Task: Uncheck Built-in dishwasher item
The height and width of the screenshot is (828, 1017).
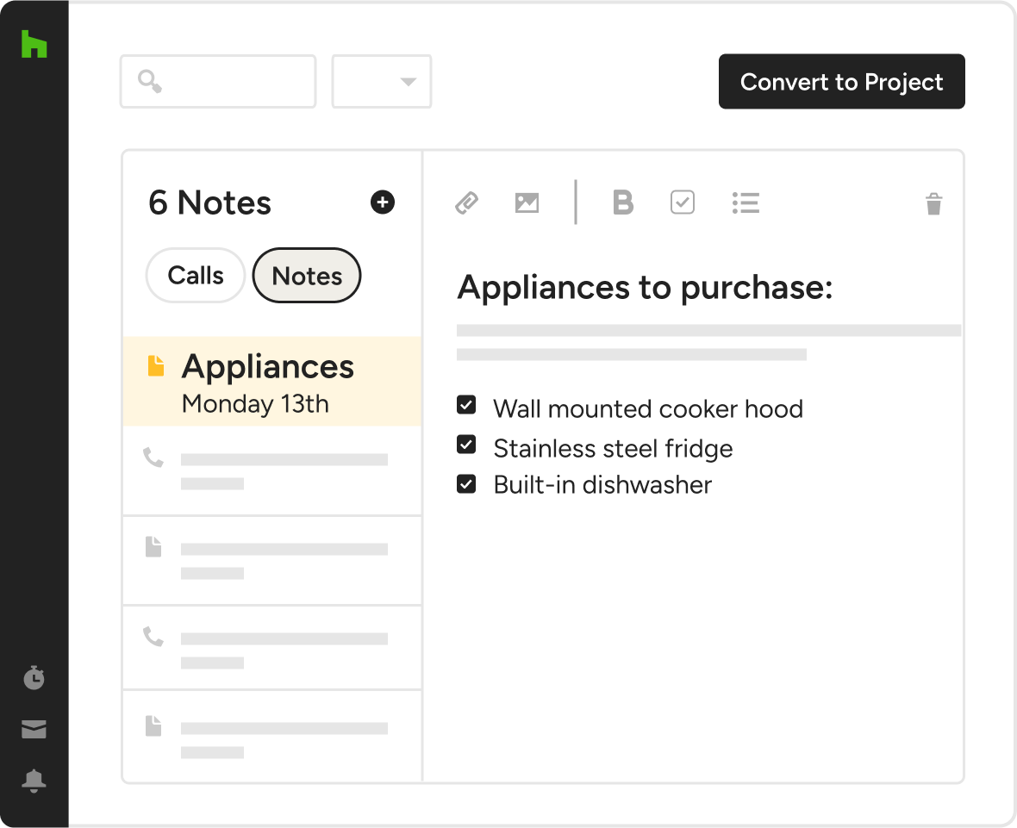Action: pyautogui.click(x=466, y=483)
